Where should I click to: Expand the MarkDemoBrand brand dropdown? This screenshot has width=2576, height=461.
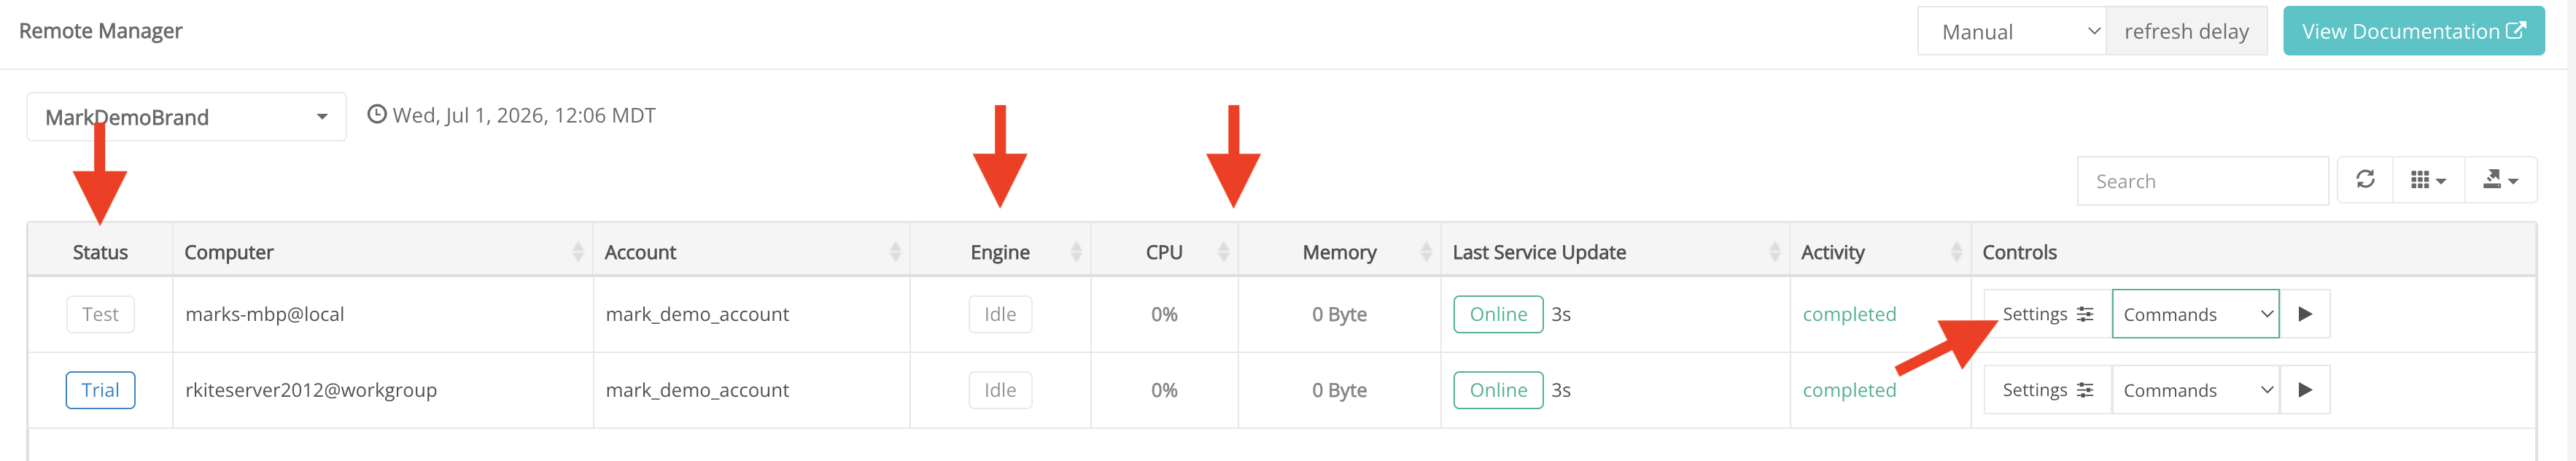[x=187, y=117]
